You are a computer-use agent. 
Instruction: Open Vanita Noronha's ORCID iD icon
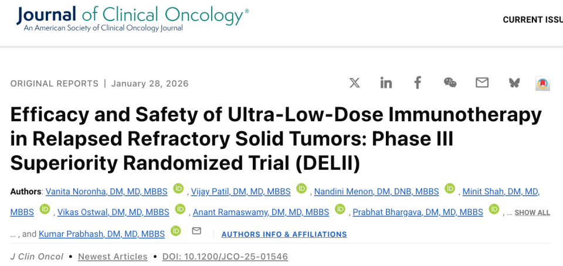pyautogui.click(x=178, y=189)
